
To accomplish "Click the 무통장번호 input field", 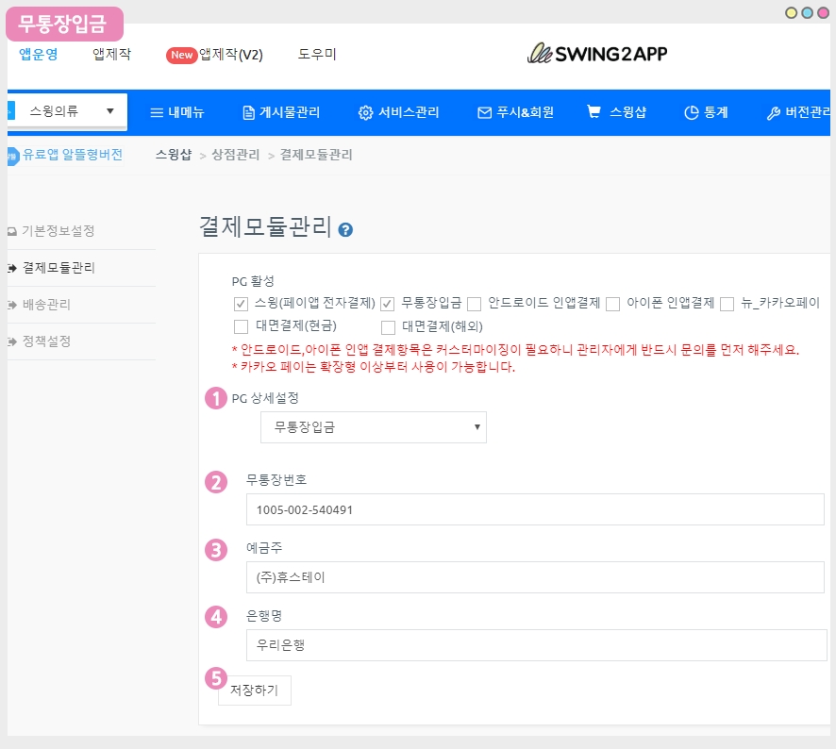I will click(535, 509).
